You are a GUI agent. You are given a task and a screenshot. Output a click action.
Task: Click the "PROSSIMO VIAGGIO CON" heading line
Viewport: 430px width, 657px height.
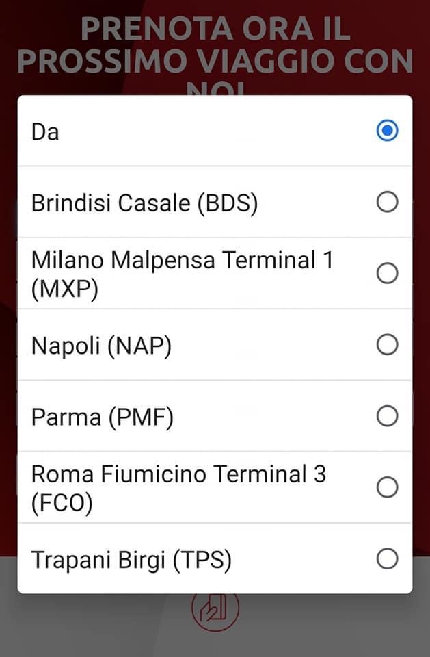(215, 62)
